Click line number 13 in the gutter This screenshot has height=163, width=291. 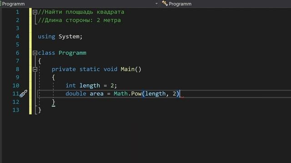coord(16,110)
